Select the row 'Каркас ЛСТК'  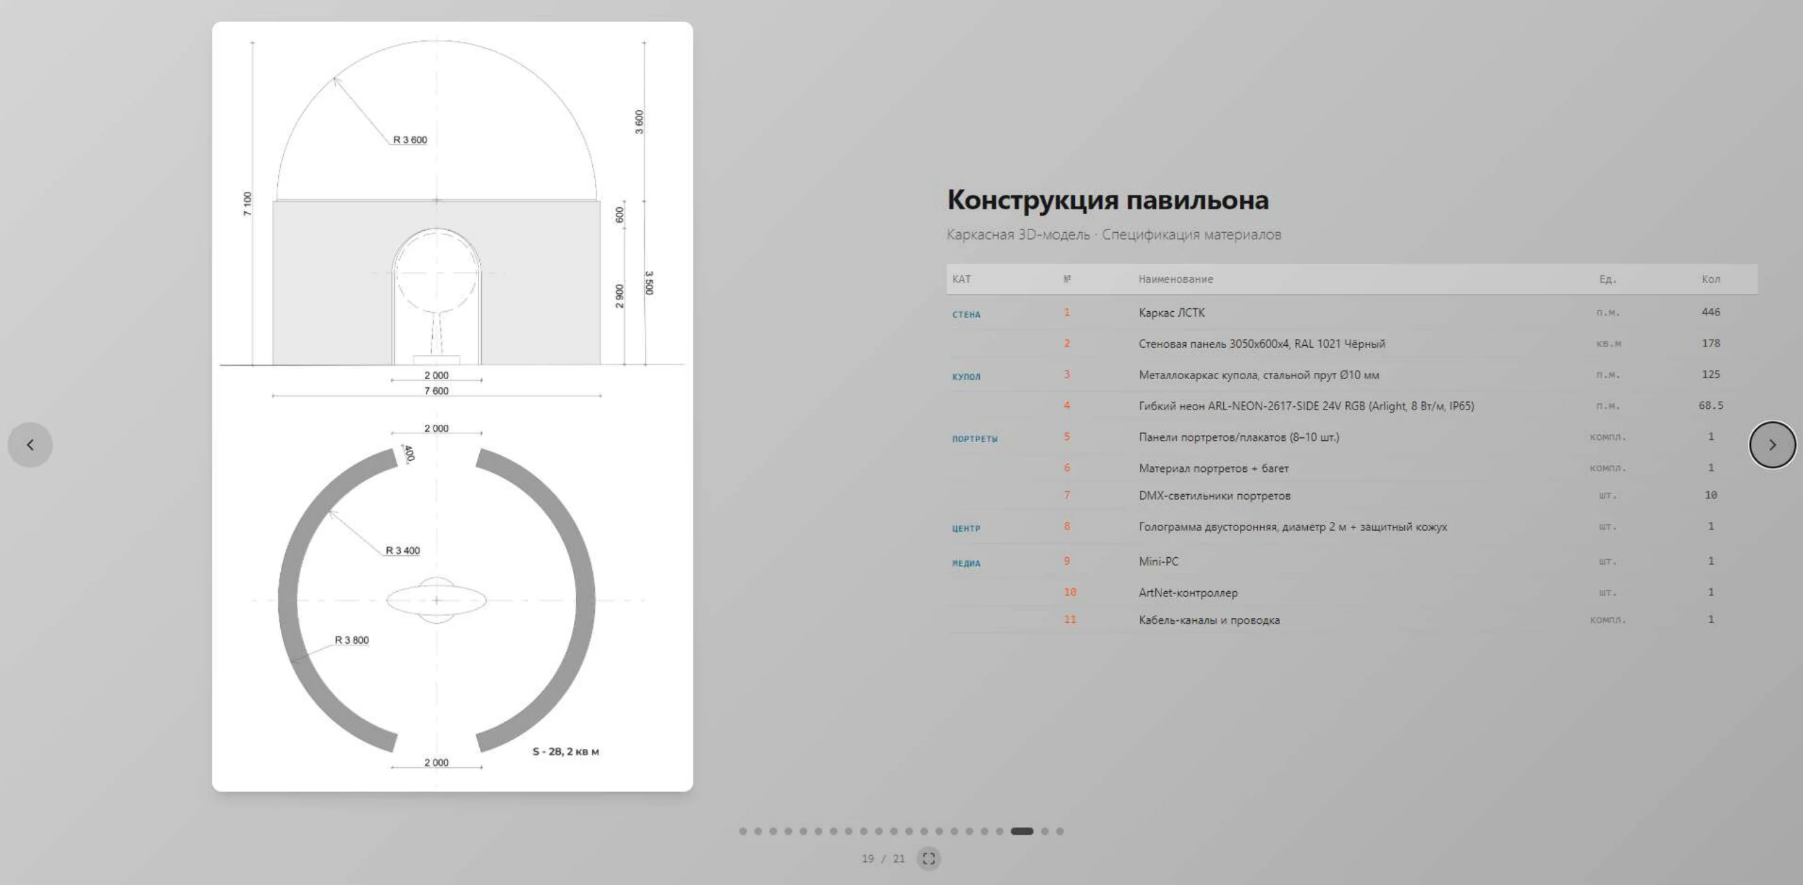pos(1352,313)
